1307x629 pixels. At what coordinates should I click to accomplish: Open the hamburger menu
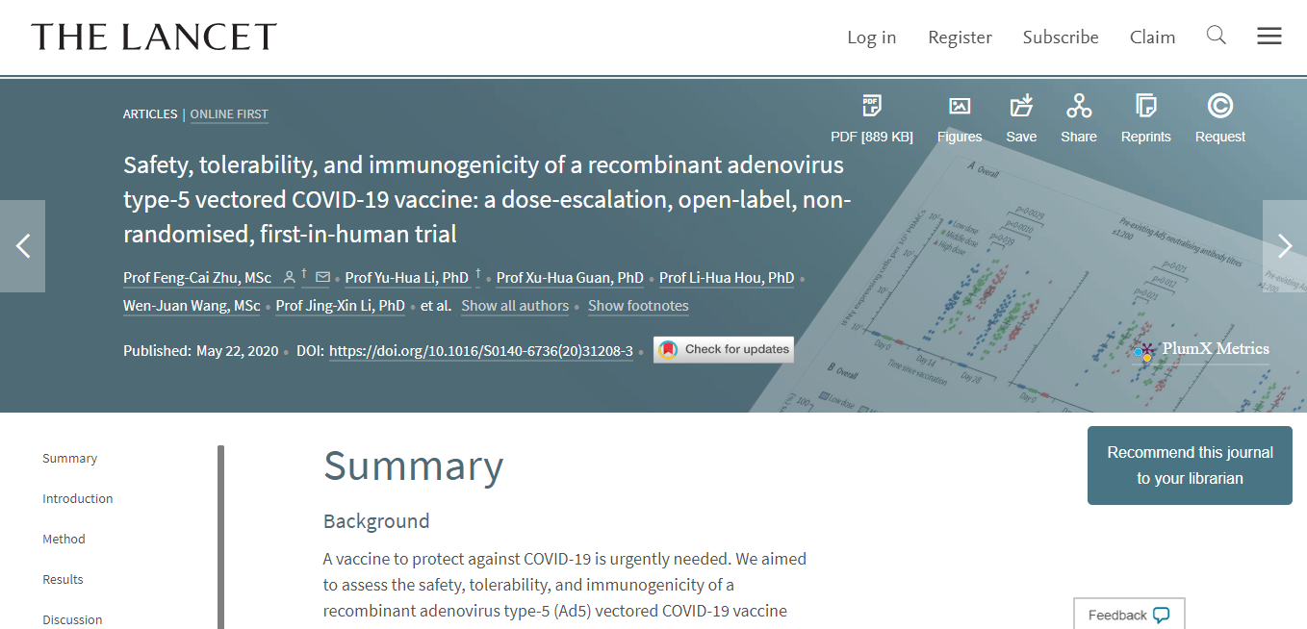1269,37
